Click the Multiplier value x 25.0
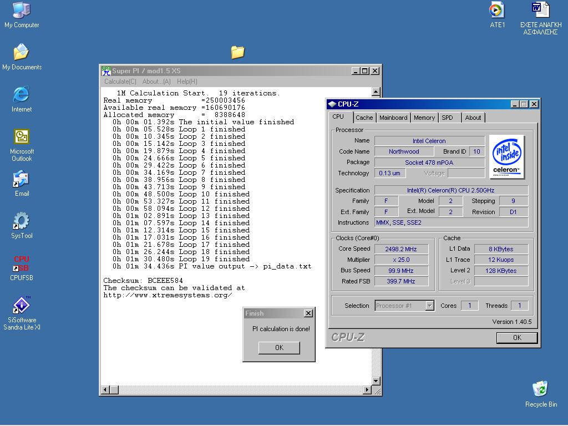The height and width of the screenshot is (426, 568). pos(401,260)
